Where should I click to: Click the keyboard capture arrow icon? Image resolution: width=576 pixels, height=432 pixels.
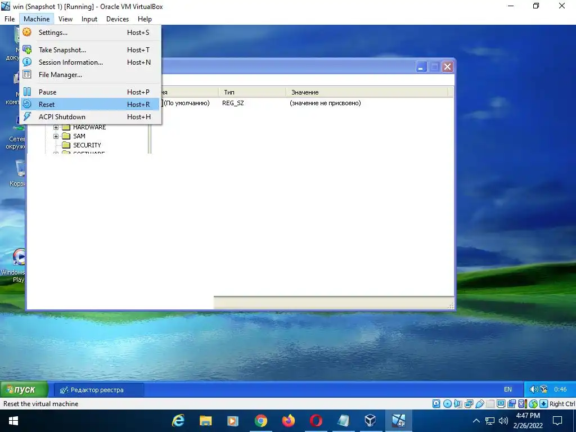click(x=544, y=404)
